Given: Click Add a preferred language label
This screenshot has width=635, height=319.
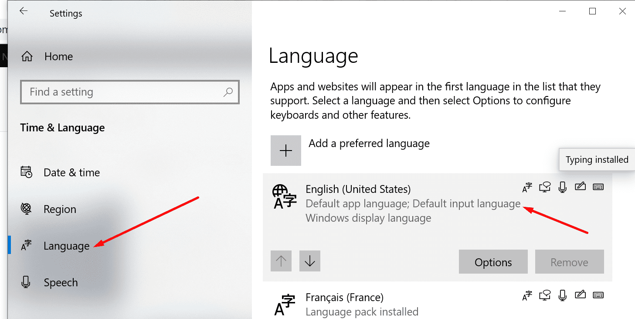Looking at the screenshot, I should click(x=369, y=144).
